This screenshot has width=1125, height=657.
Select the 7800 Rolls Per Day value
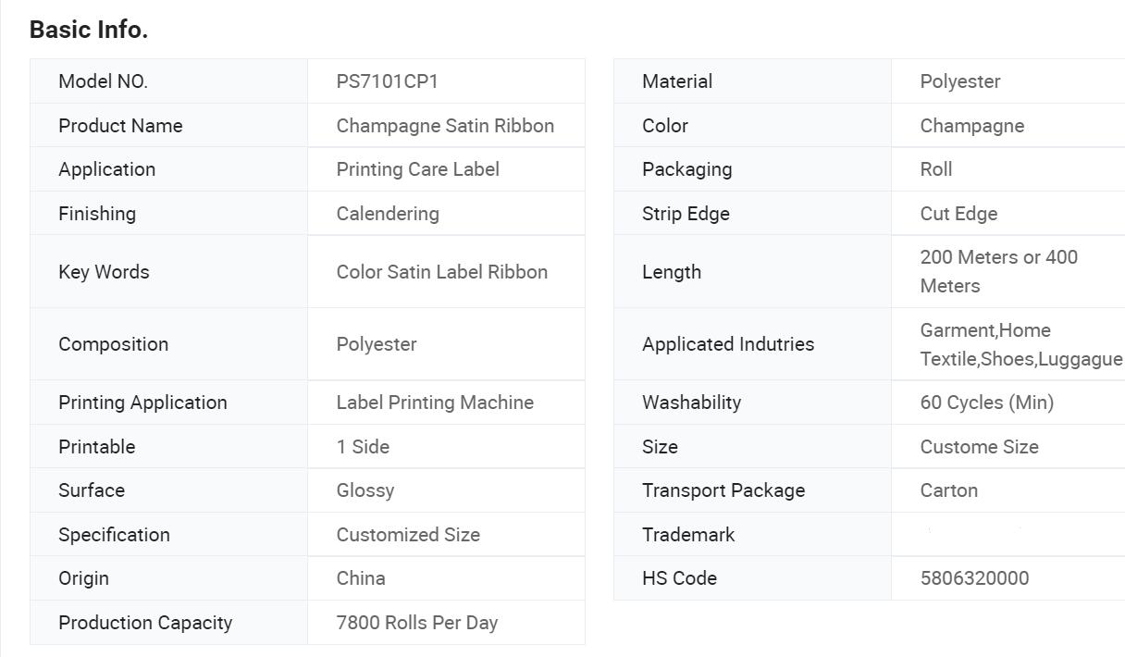[x=416, y=623]
